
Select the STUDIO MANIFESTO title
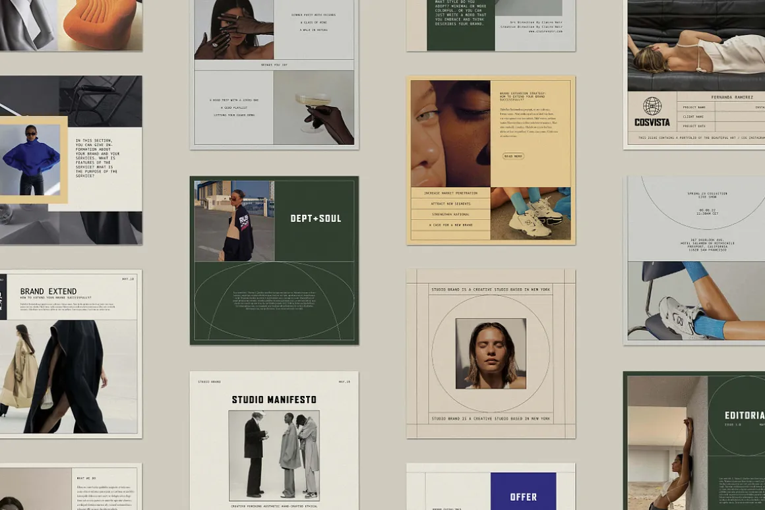(x=274, y=400)
